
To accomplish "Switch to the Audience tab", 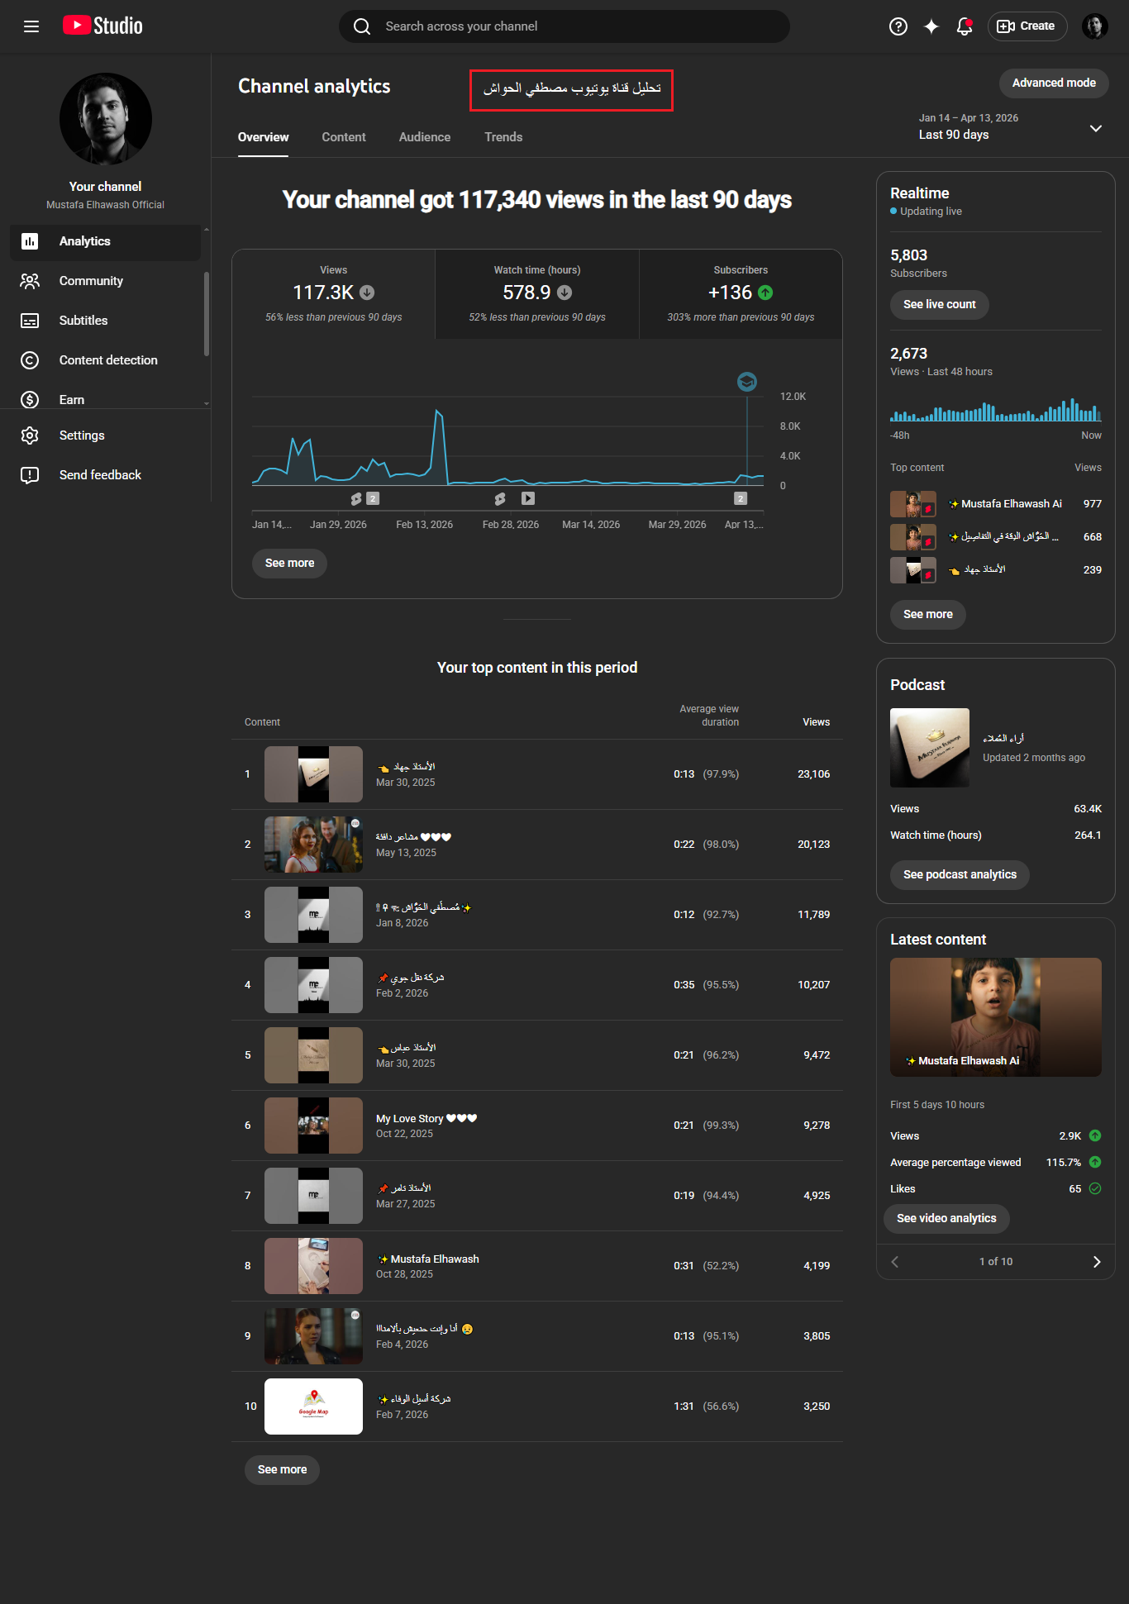I will 425,137.
